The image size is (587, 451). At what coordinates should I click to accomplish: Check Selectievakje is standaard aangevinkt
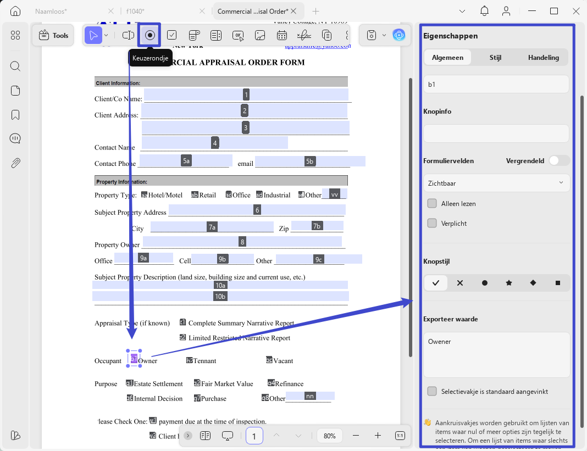[432, 391]
